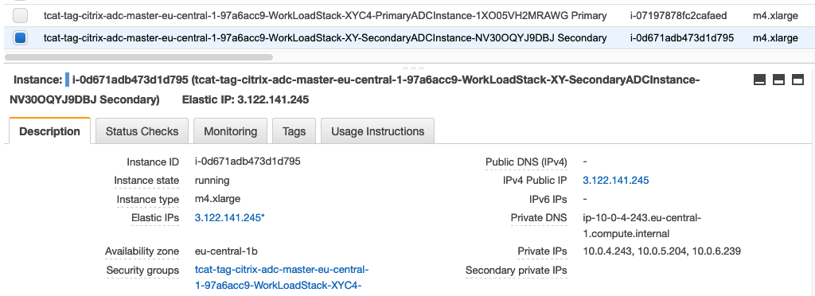Click the Secondary private IPs field label
Image resolution: width=815 pixels, height=296 pixels.
(x=516, y=271)
